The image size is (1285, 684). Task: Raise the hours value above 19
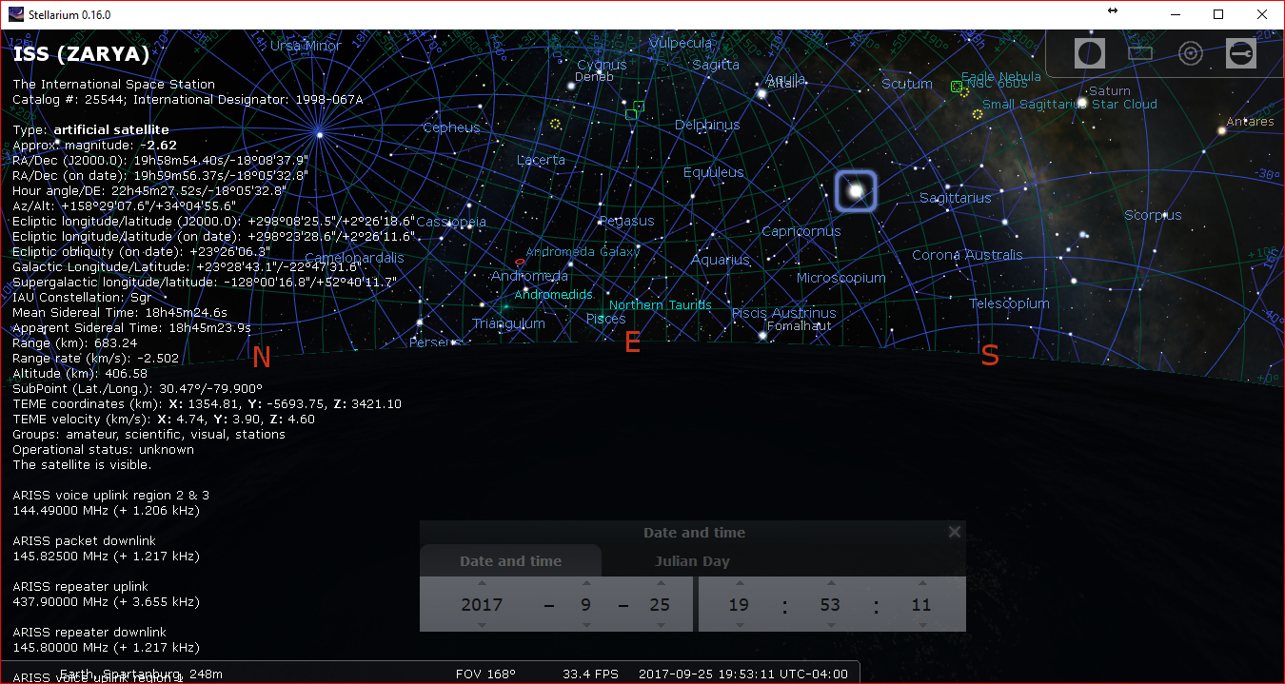tap(739, 584)
